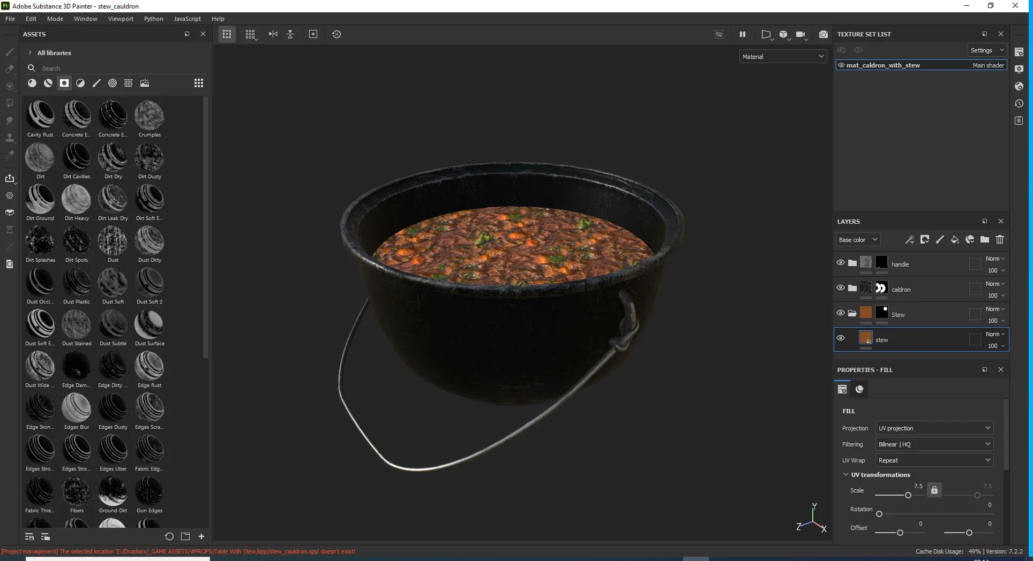Refresh the assets with the reload button
1033x561 pixels.
pos(169,536)
